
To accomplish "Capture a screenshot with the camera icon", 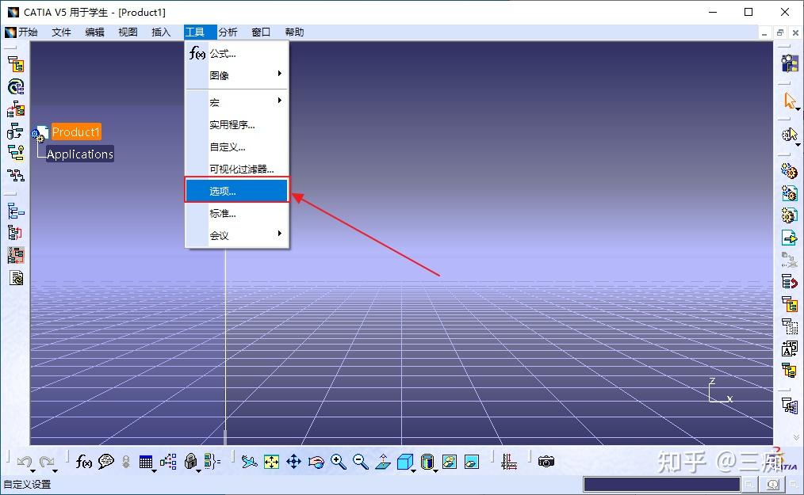I will (545, 461).
